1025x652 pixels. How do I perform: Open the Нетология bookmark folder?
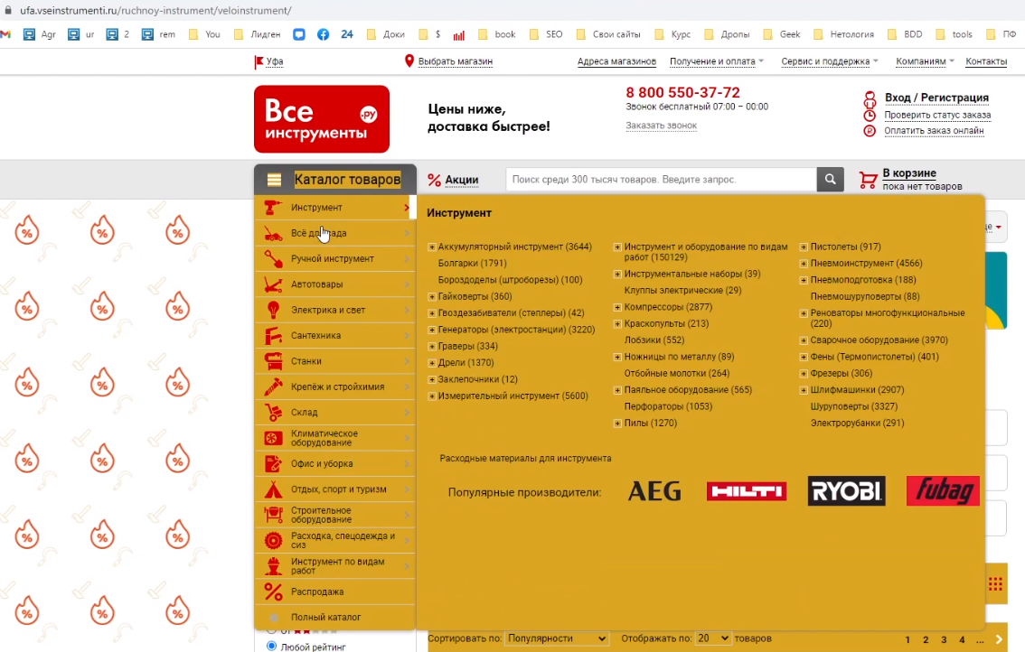[844, 34]
